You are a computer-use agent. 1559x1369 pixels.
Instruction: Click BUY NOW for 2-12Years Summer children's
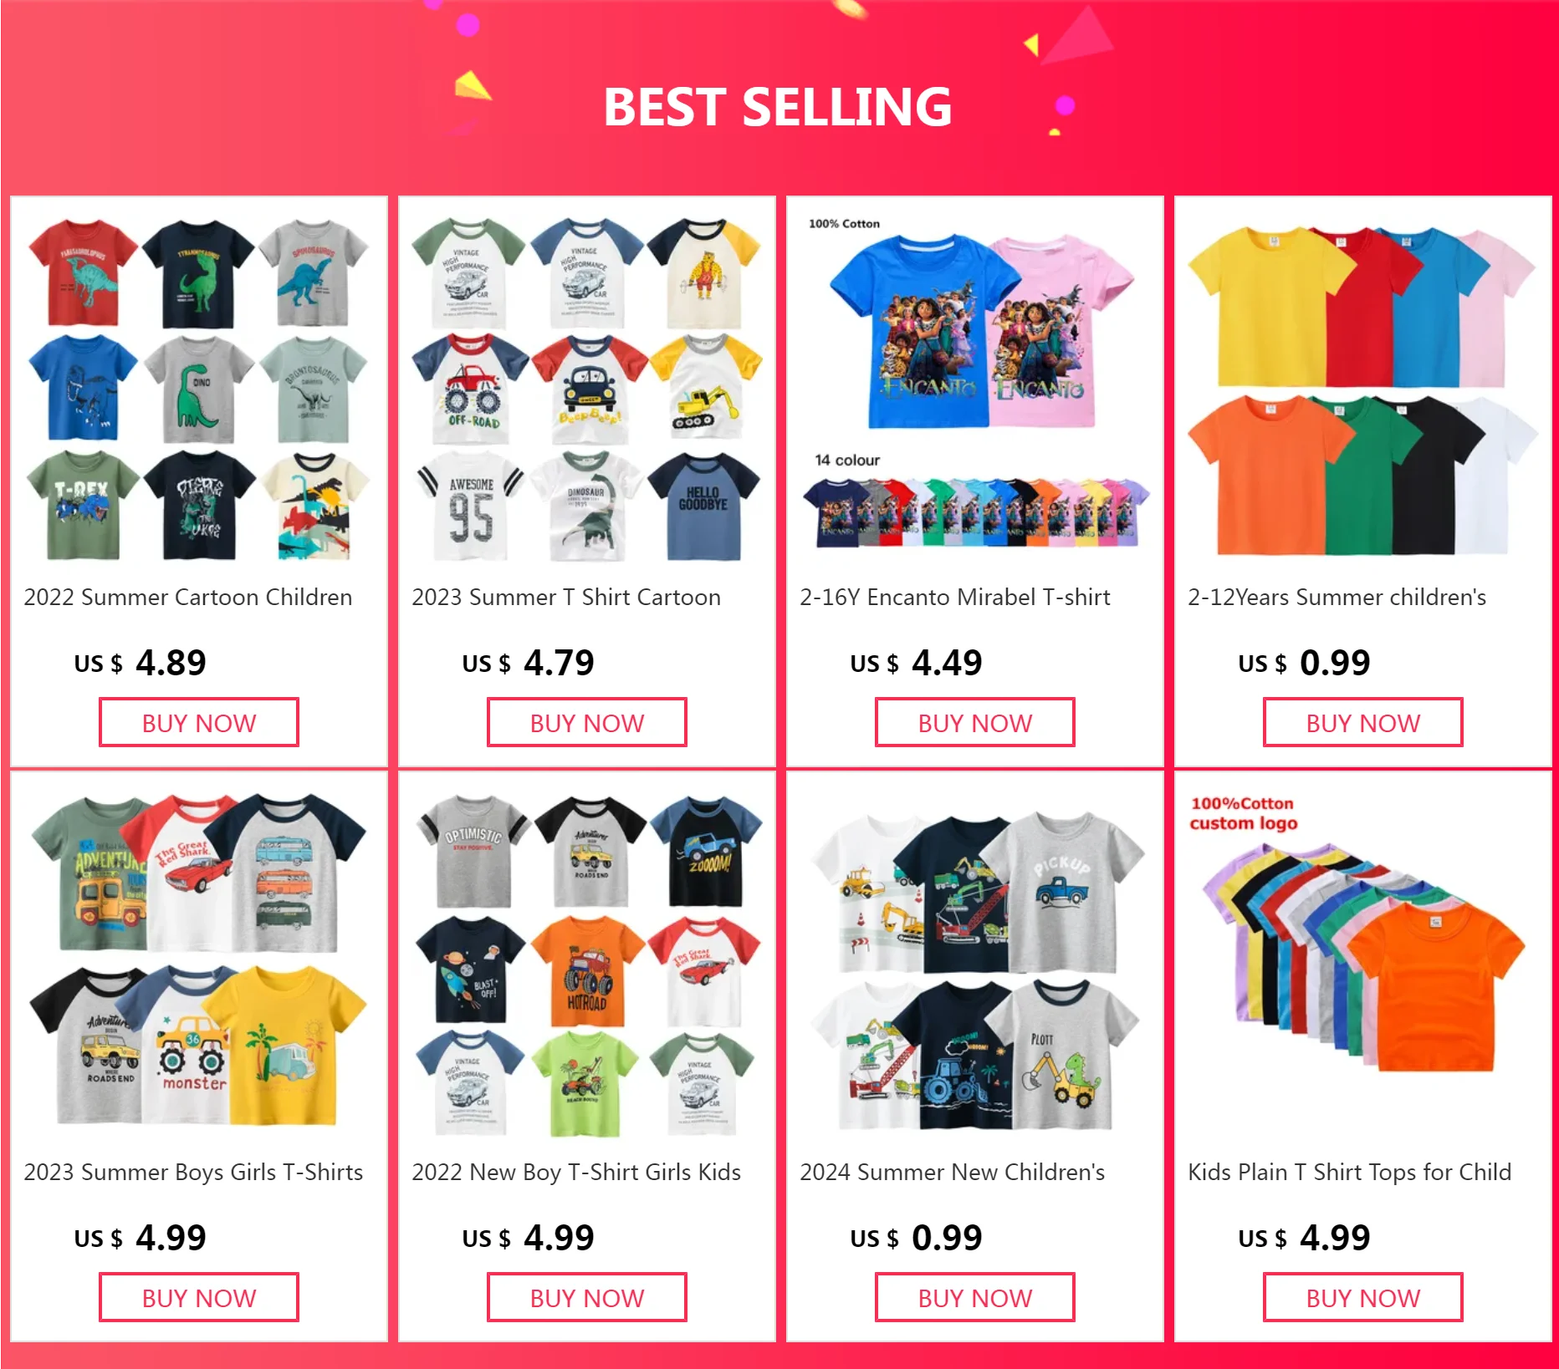coord(1363,722)
